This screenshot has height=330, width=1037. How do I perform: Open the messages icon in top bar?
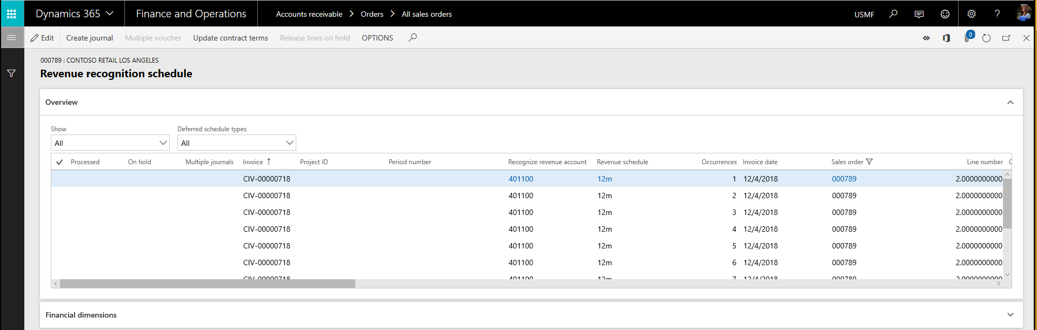pos(919,14)
